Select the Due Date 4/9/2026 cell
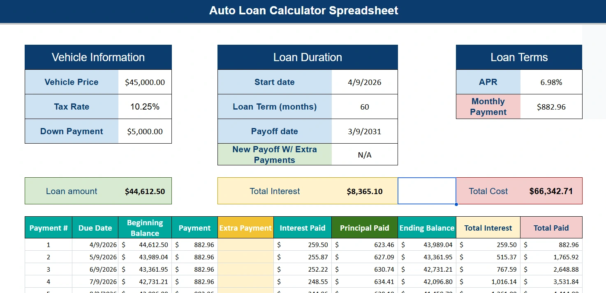The image size is (606, 293). click(95, 244)
